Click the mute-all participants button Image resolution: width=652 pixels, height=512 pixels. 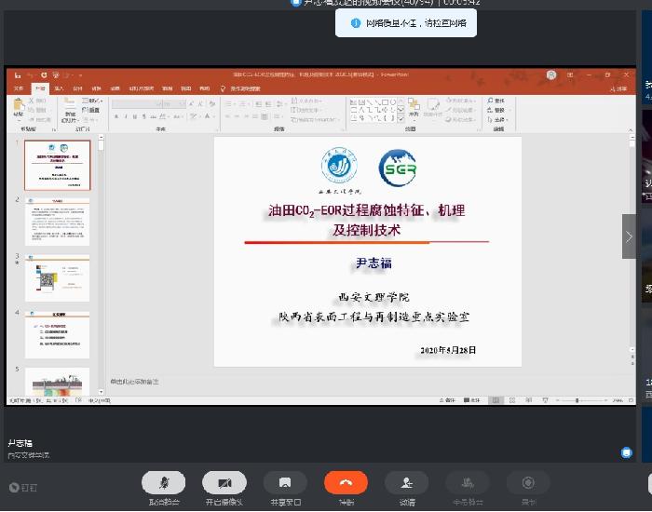(x=467, y=482)
